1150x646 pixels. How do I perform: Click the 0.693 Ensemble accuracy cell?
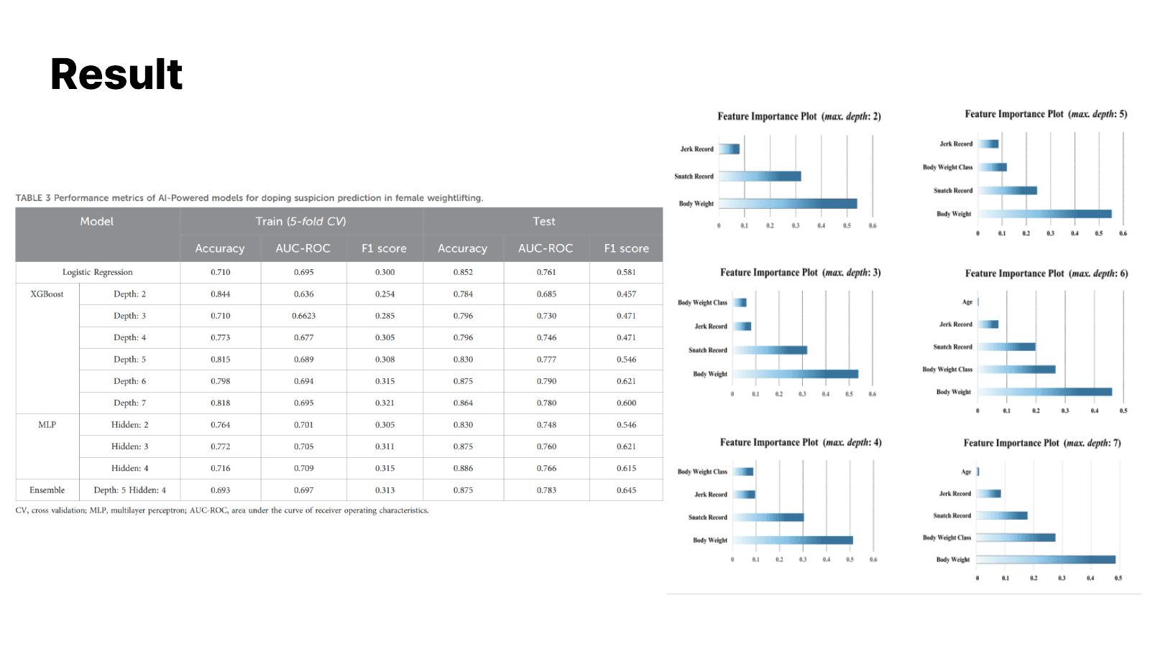pyautogui.click(x=220, y=490)
